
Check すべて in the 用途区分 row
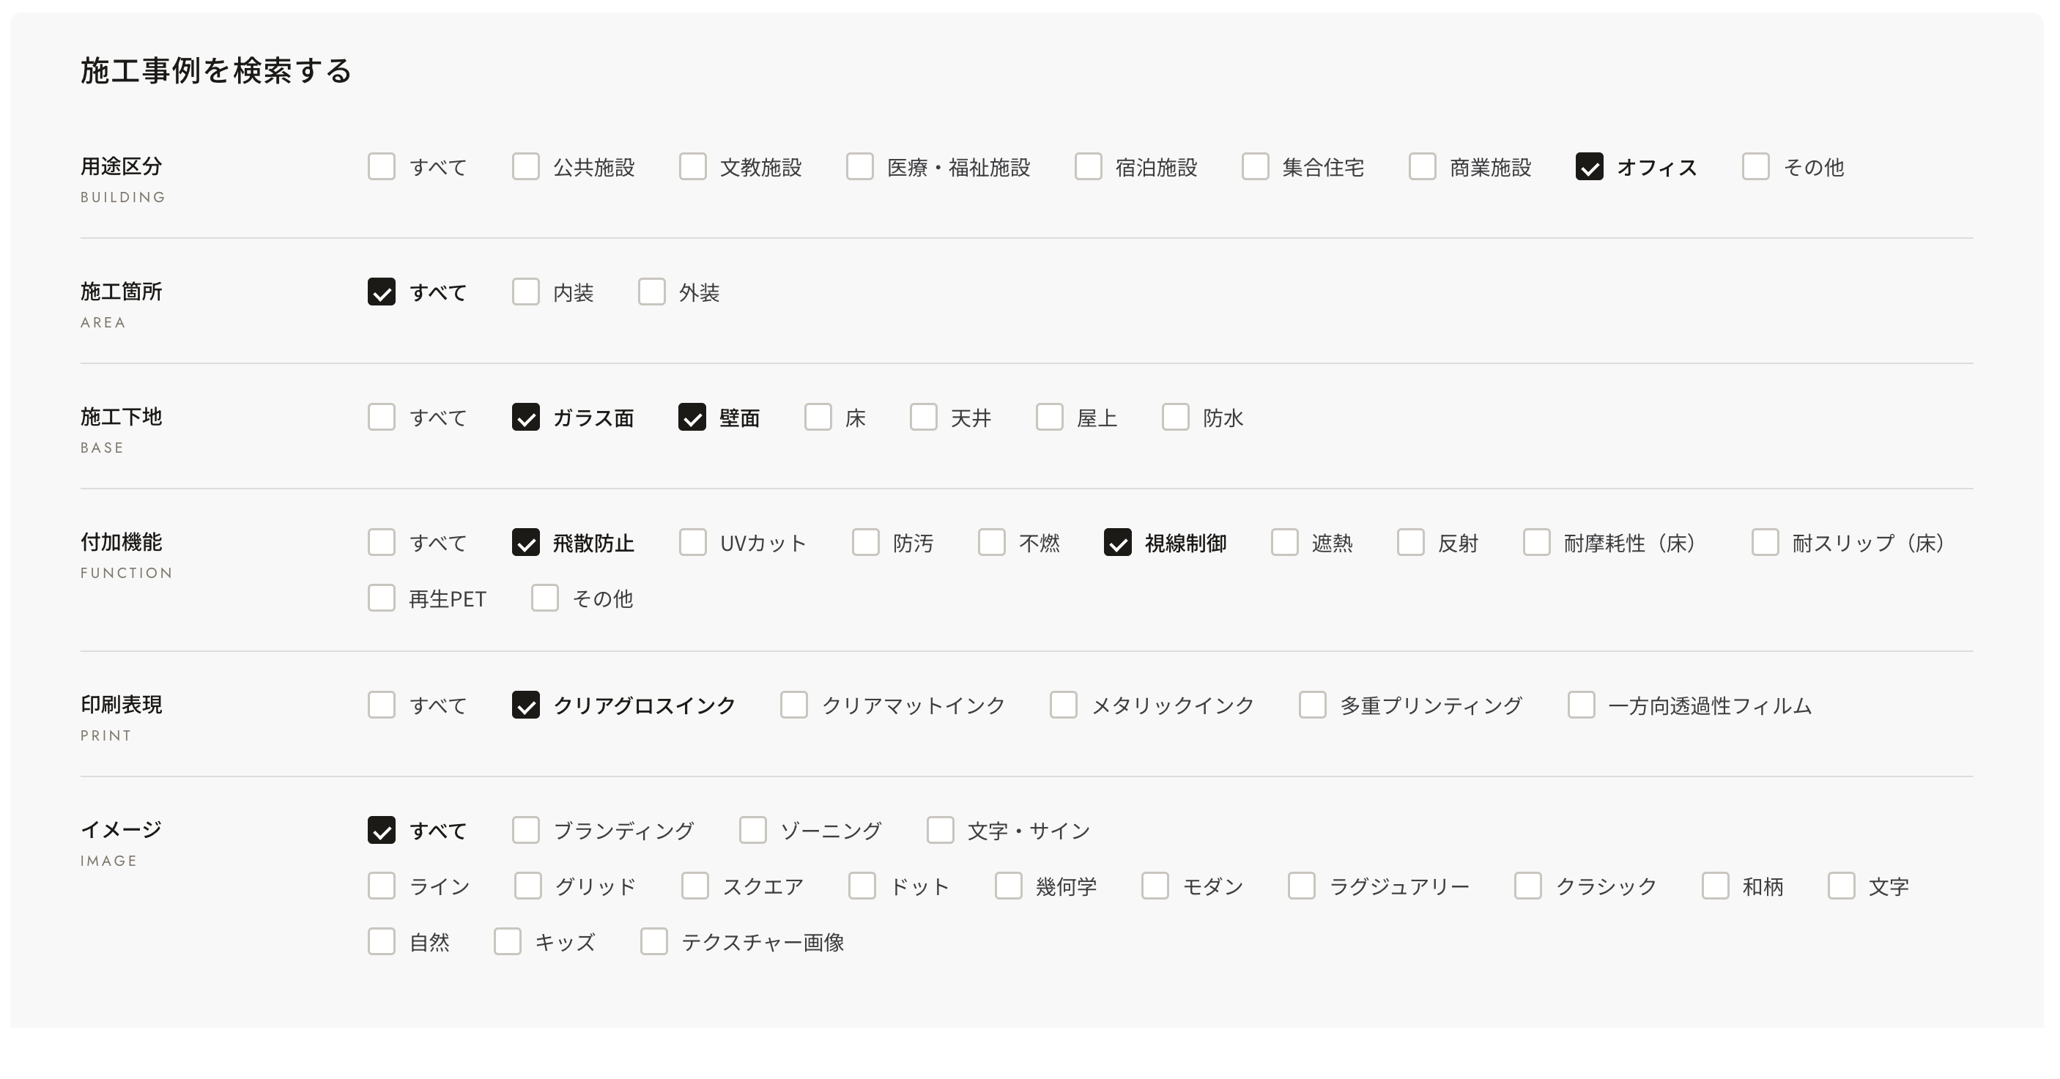pyautogui.click(x=382, y=166)
